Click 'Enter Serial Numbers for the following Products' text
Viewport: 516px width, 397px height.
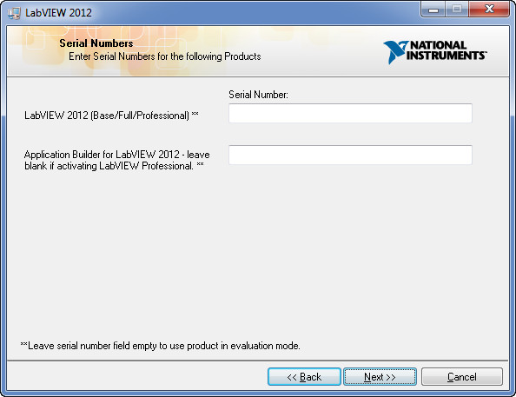click(x=164, y=56)
